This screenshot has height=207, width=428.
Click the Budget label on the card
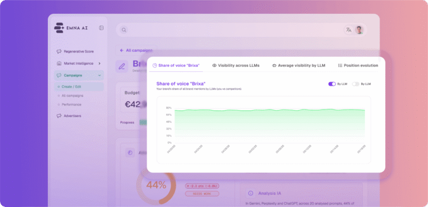(x=132, y=93)
